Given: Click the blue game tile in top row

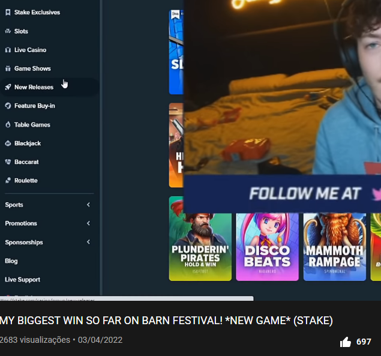Looking at the screenshot, I should point(176,52).
